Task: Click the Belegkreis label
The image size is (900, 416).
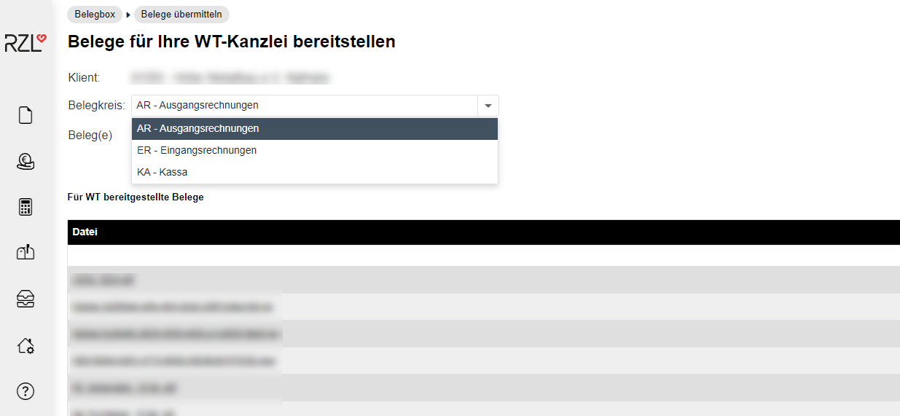Action: [96, 106]
